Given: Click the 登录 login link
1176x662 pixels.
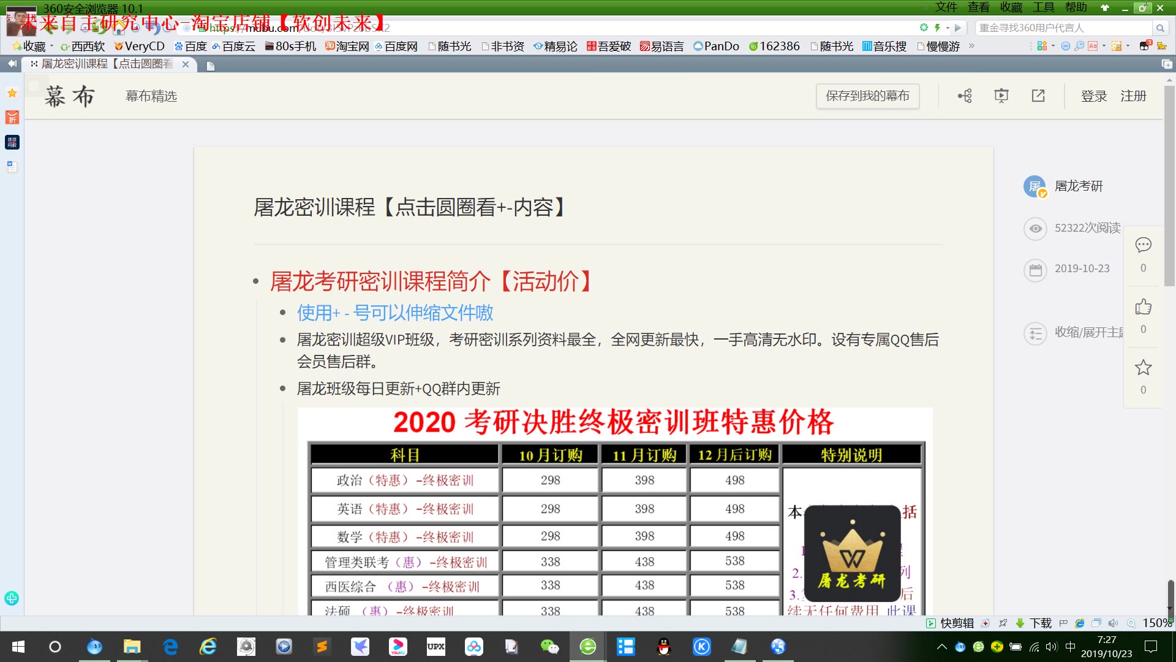Looking at the screenshot, I should [x=1093, y=96].
